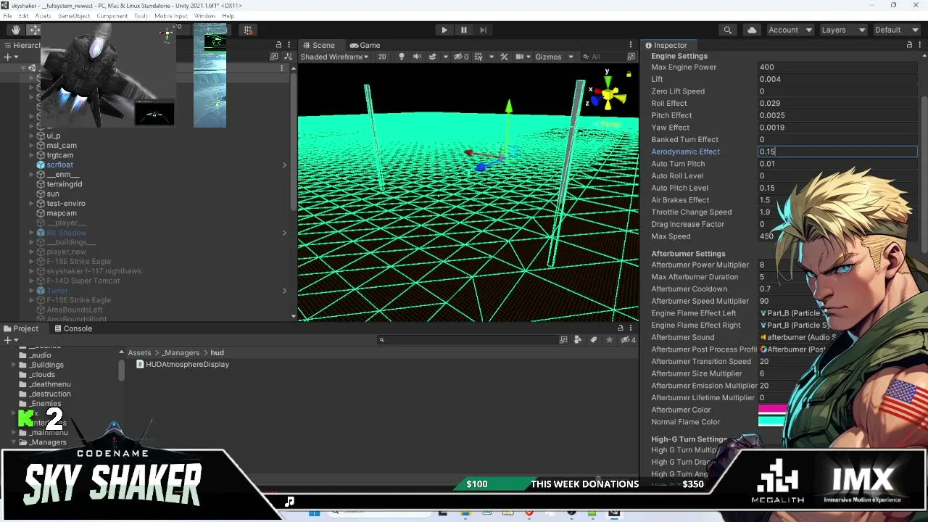Toggle 2D view in the Scene toolbar
This screenshot has height=522, width=928.
tap(382, 57)
